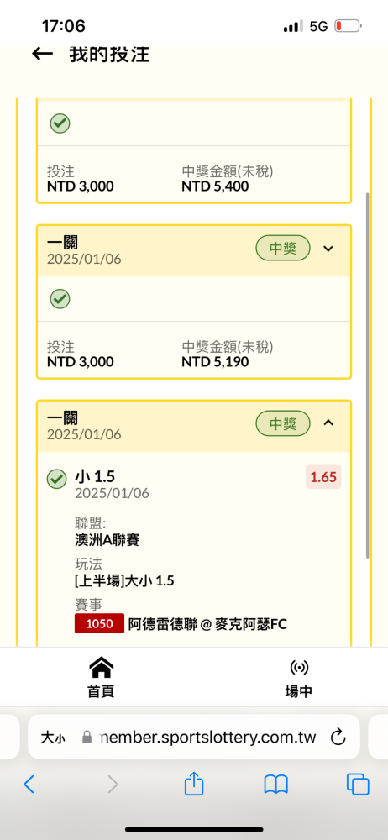Tap the Safari share icon
Screen dimensions: 388x840
[x=194, y=785]
